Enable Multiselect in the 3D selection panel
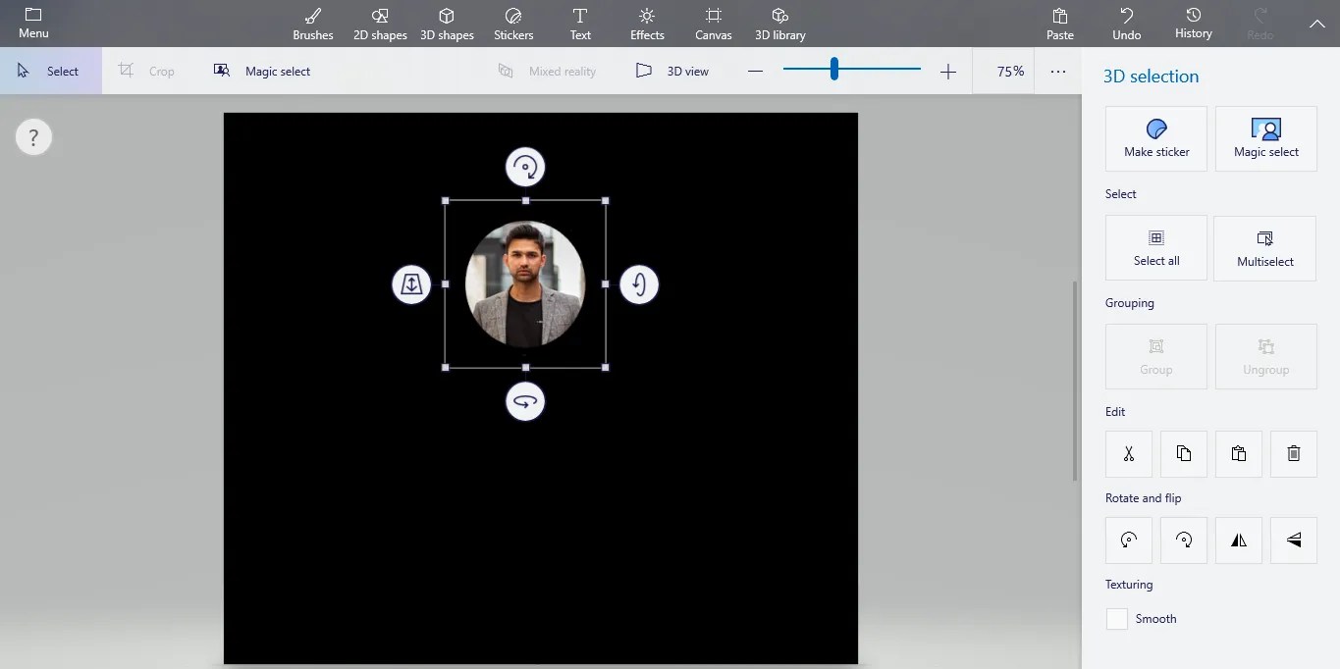 1264,248
